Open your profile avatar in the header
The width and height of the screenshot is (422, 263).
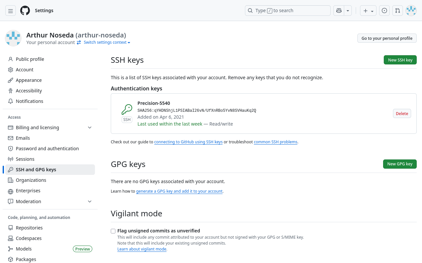pyautogui.click(x=411, y=10)
